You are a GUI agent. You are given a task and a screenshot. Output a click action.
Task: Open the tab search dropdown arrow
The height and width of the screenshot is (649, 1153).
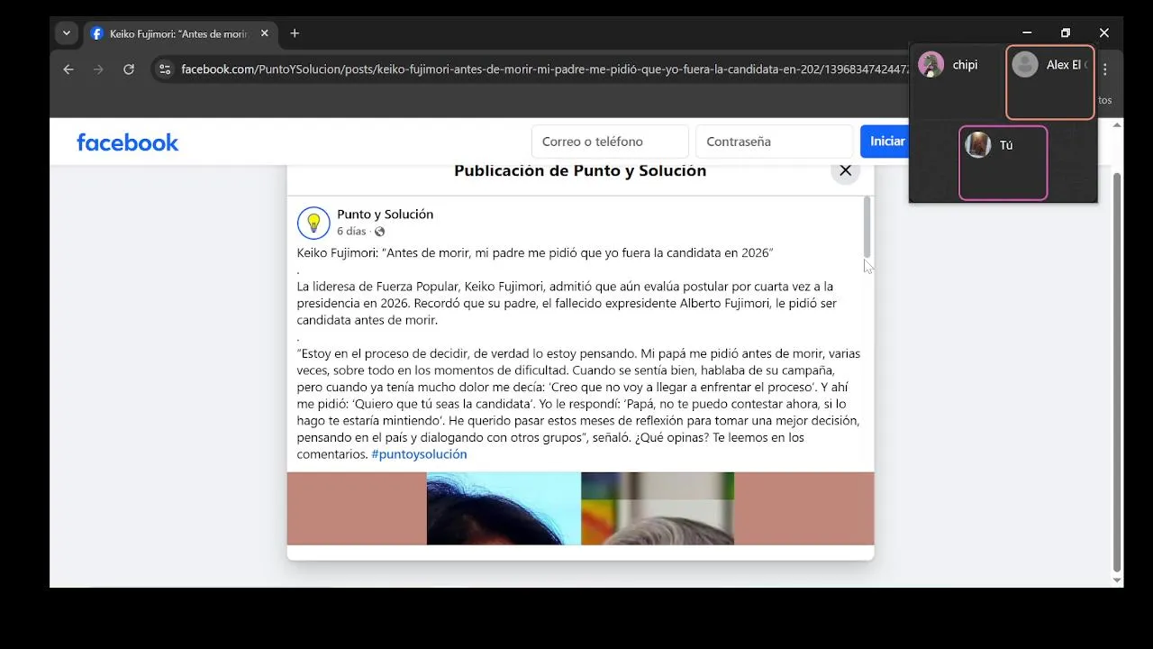click(66, 33)
